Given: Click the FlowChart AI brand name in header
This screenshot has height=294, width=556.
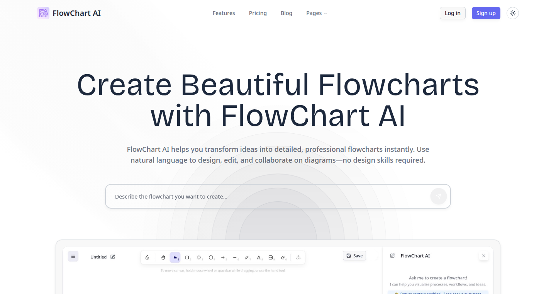Looking at the screenshot, I should tap(76, 13).
